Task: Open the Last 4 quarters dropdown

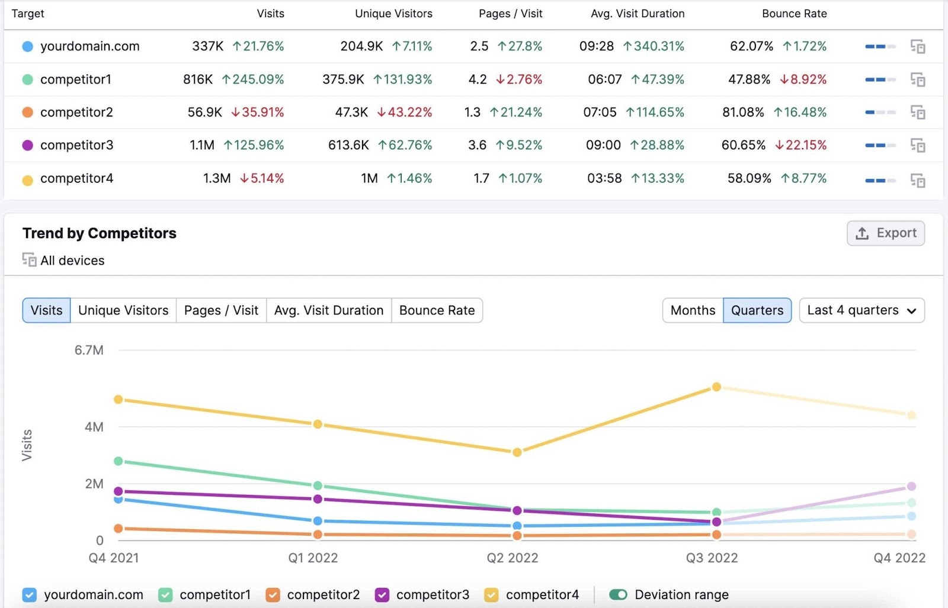Action: pos(861,310)
